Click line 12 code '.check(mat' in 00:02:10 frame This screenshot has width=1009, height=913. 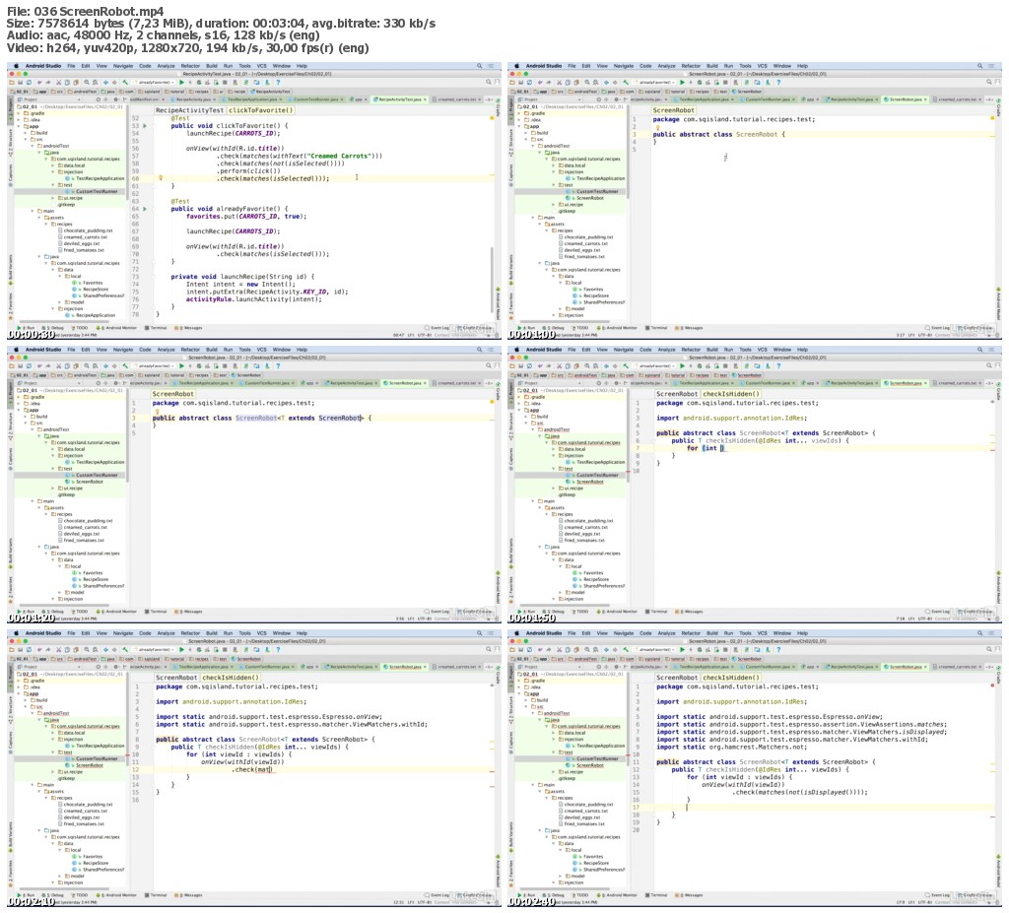click(x=252, y=769)
